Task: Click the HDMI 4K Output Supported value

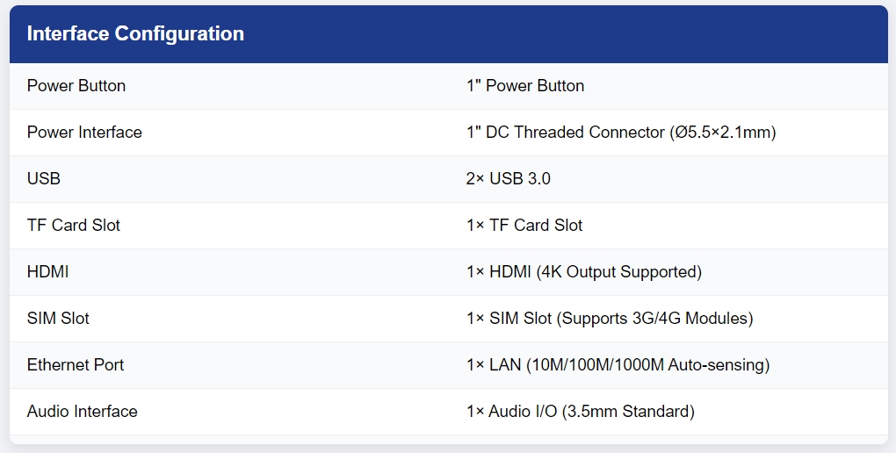Action: point(584,272)
